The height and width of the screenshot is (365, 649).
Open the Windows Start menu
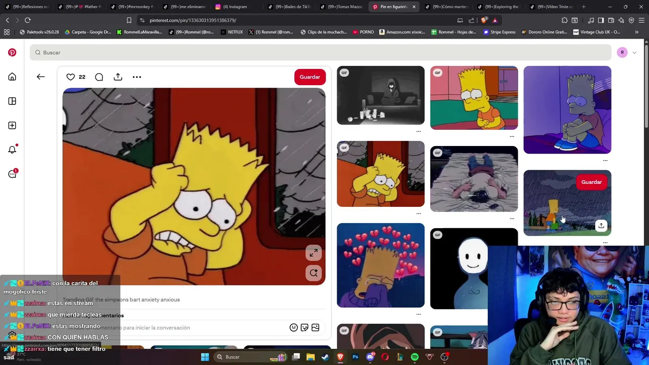point(205,357)
